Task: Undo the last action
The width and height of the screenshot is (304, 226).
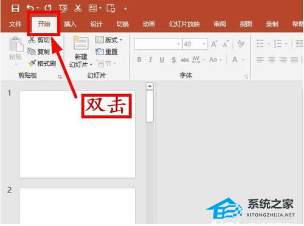Action: (30, 8)
